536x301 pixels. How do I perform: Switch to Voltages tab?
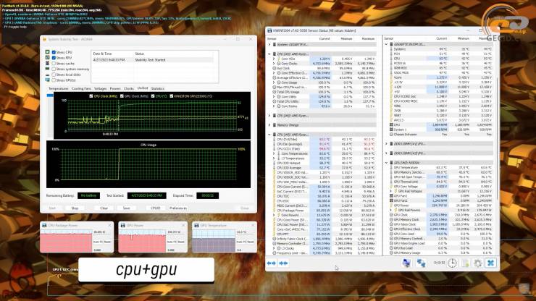(101, 88)
